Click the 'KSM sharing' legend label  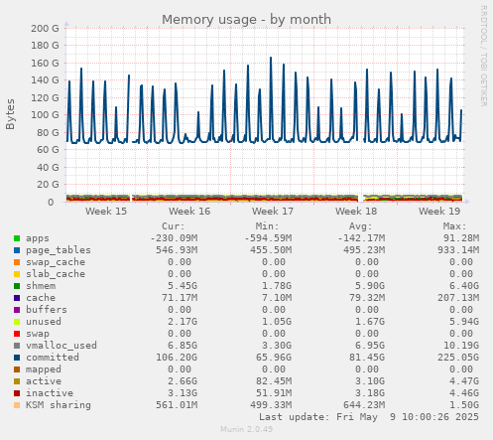(x=59, y=405)
